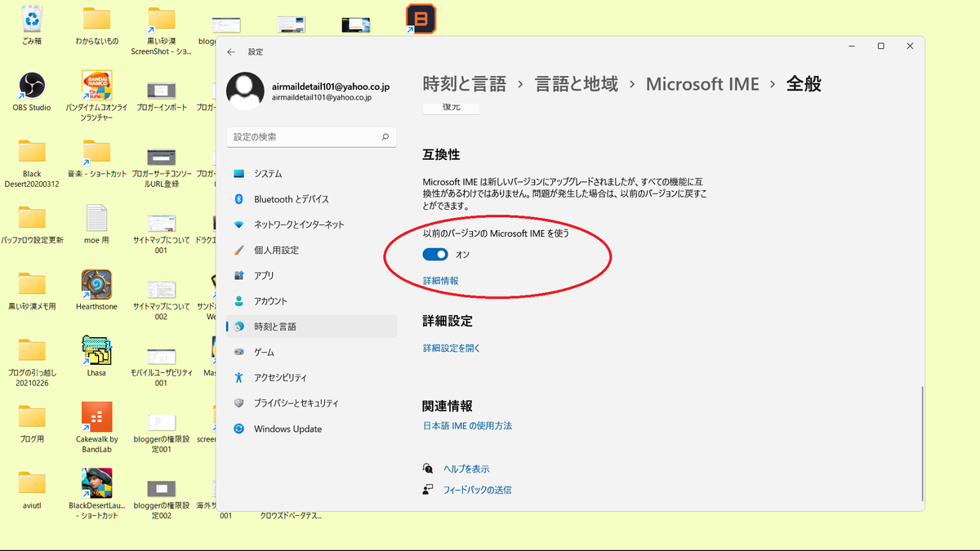Open Bluetooth とデバイス settings
The height and width of the screenshot is (551, 980).
click(311, 199)
